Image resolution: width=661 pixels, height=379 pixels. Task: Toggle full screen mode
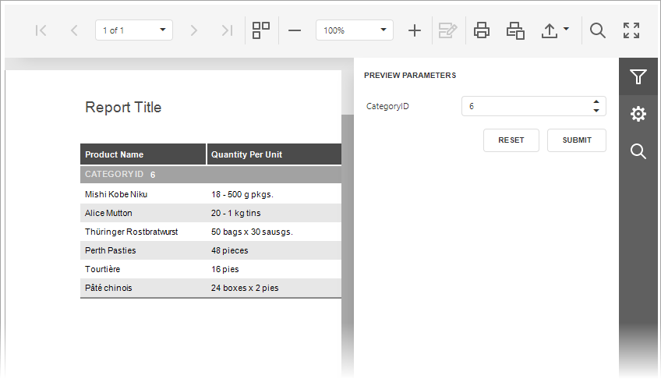coord(631,30)
